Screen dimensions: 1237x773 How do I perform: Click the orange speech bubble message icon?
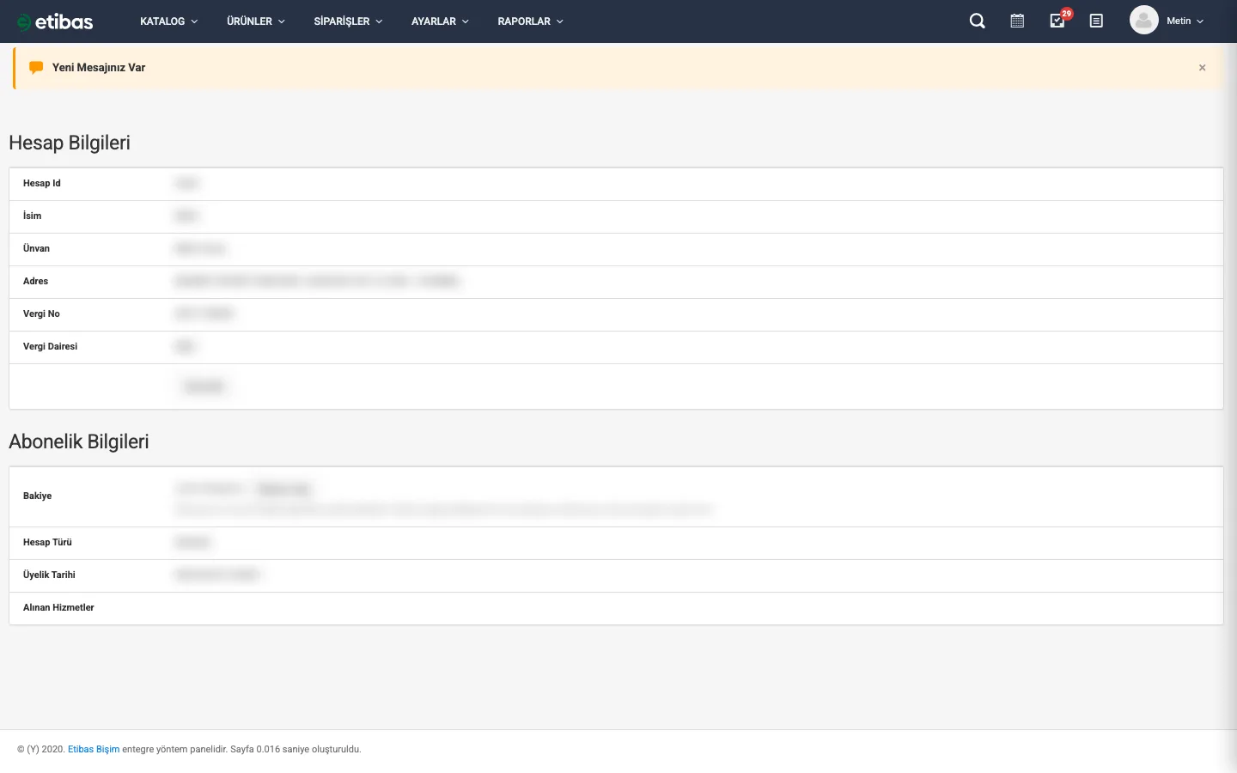36,68
